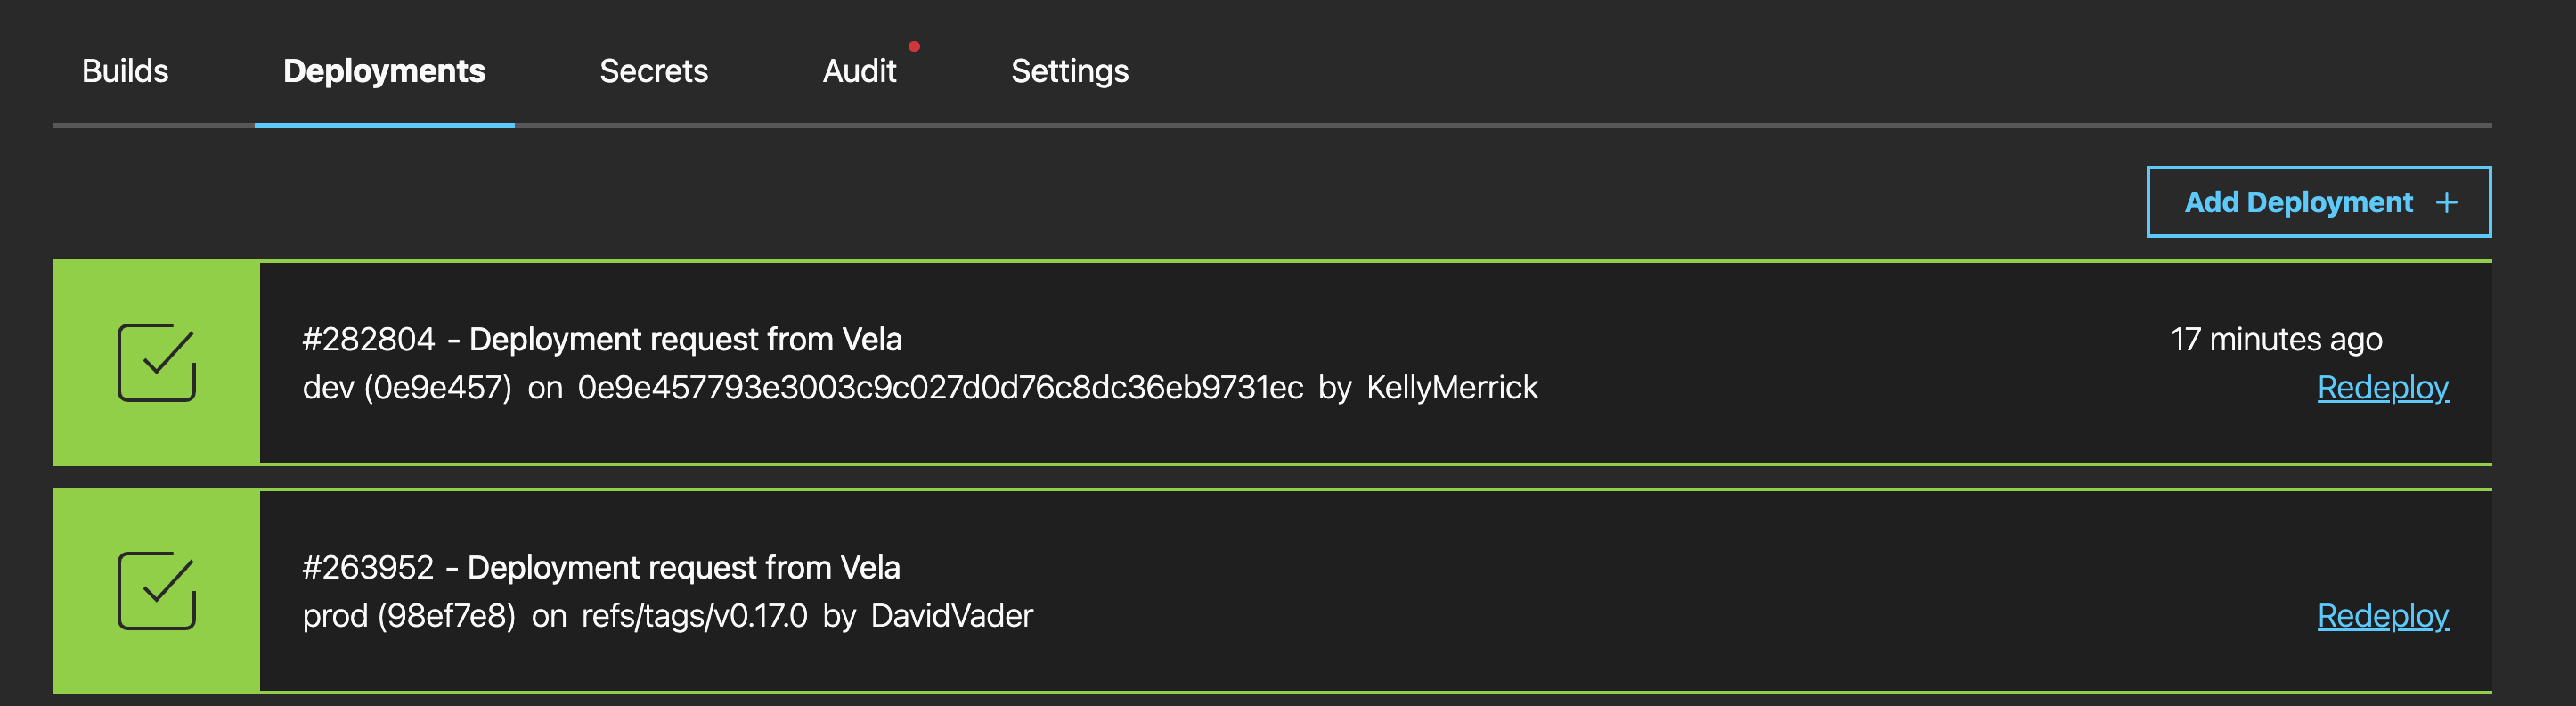Open the Secrets tab
Viewport: 2576px width, 706px height.
[653, 70]
